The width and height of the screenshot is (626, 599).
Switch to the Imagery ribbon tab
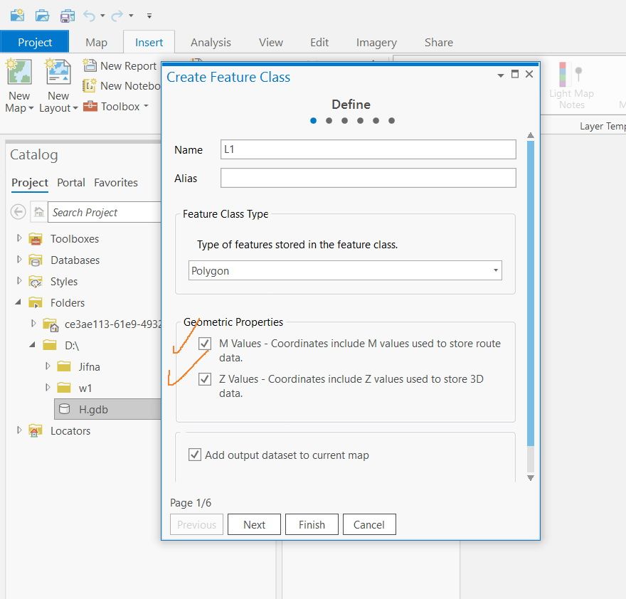coord(376,43)
